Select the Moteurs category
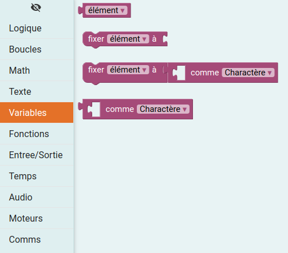The image size is (288, 253). coord(37,218)
